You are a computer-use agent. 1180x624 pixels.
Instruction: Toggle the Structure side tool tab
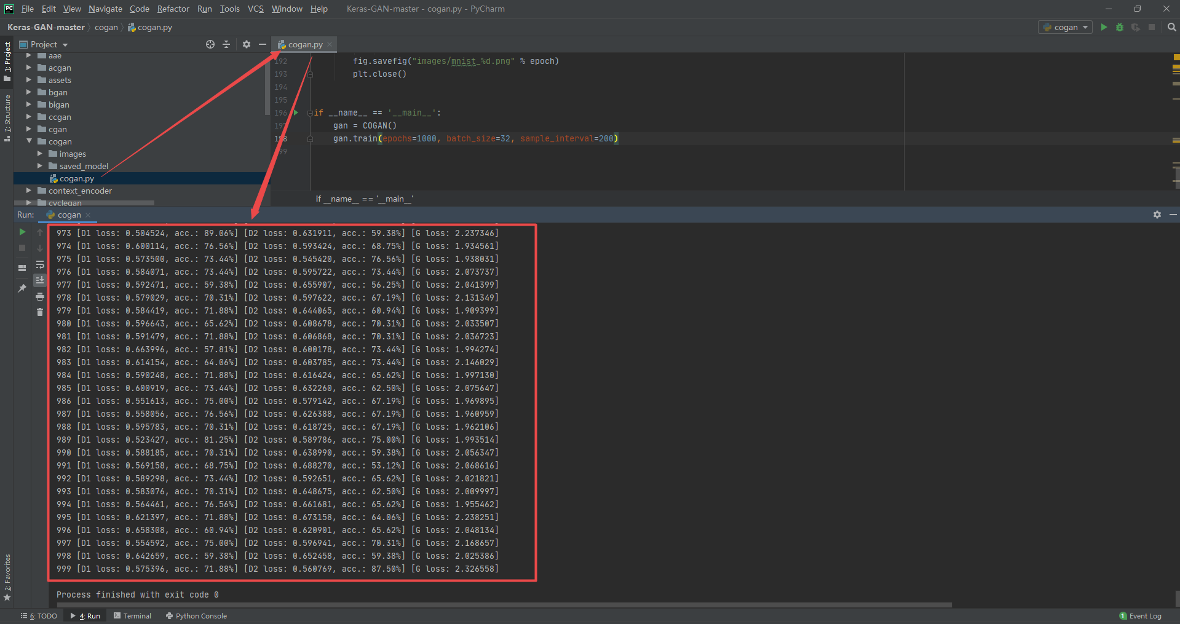coord(7,119)
